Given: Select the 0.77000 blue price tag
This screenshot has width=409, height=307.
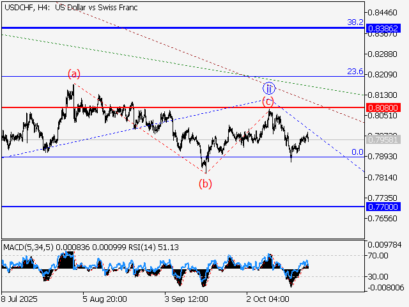Looking at the screenshot, I should tap(383, 207).
